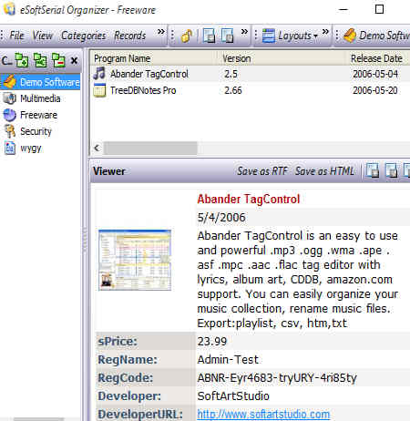Click the first layout window toolbar icon
The image size is (410, 421).
210,36
